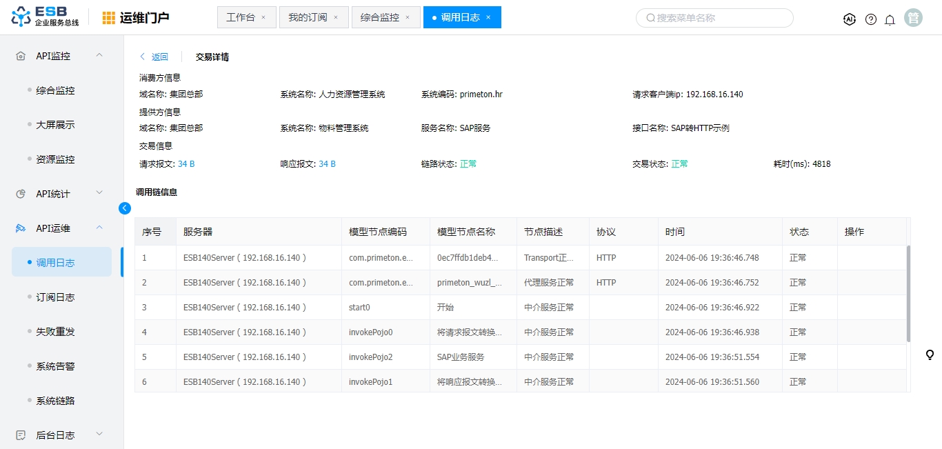Open the help question mark icon
The image size is (942, 449).
(x=871, y=19)
